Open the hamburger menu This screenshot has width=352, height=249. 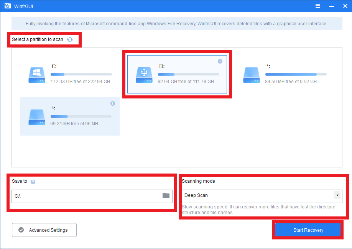pos(317,6)
